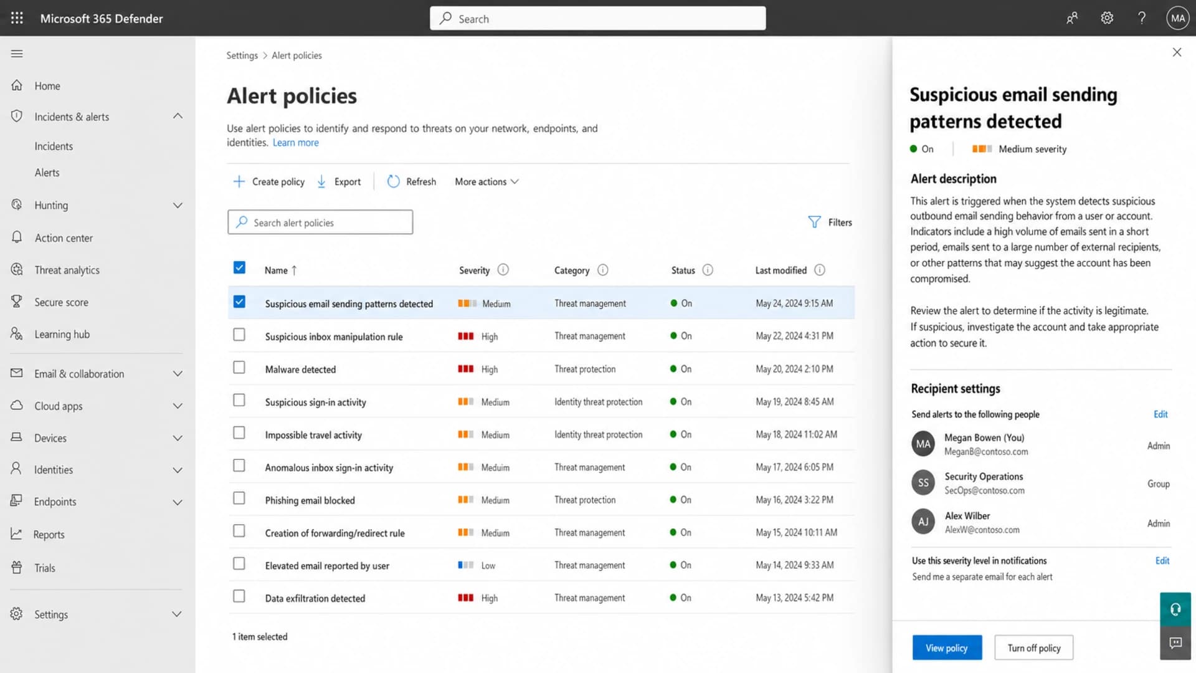Click the Threat analytics icon

(17, 269)
